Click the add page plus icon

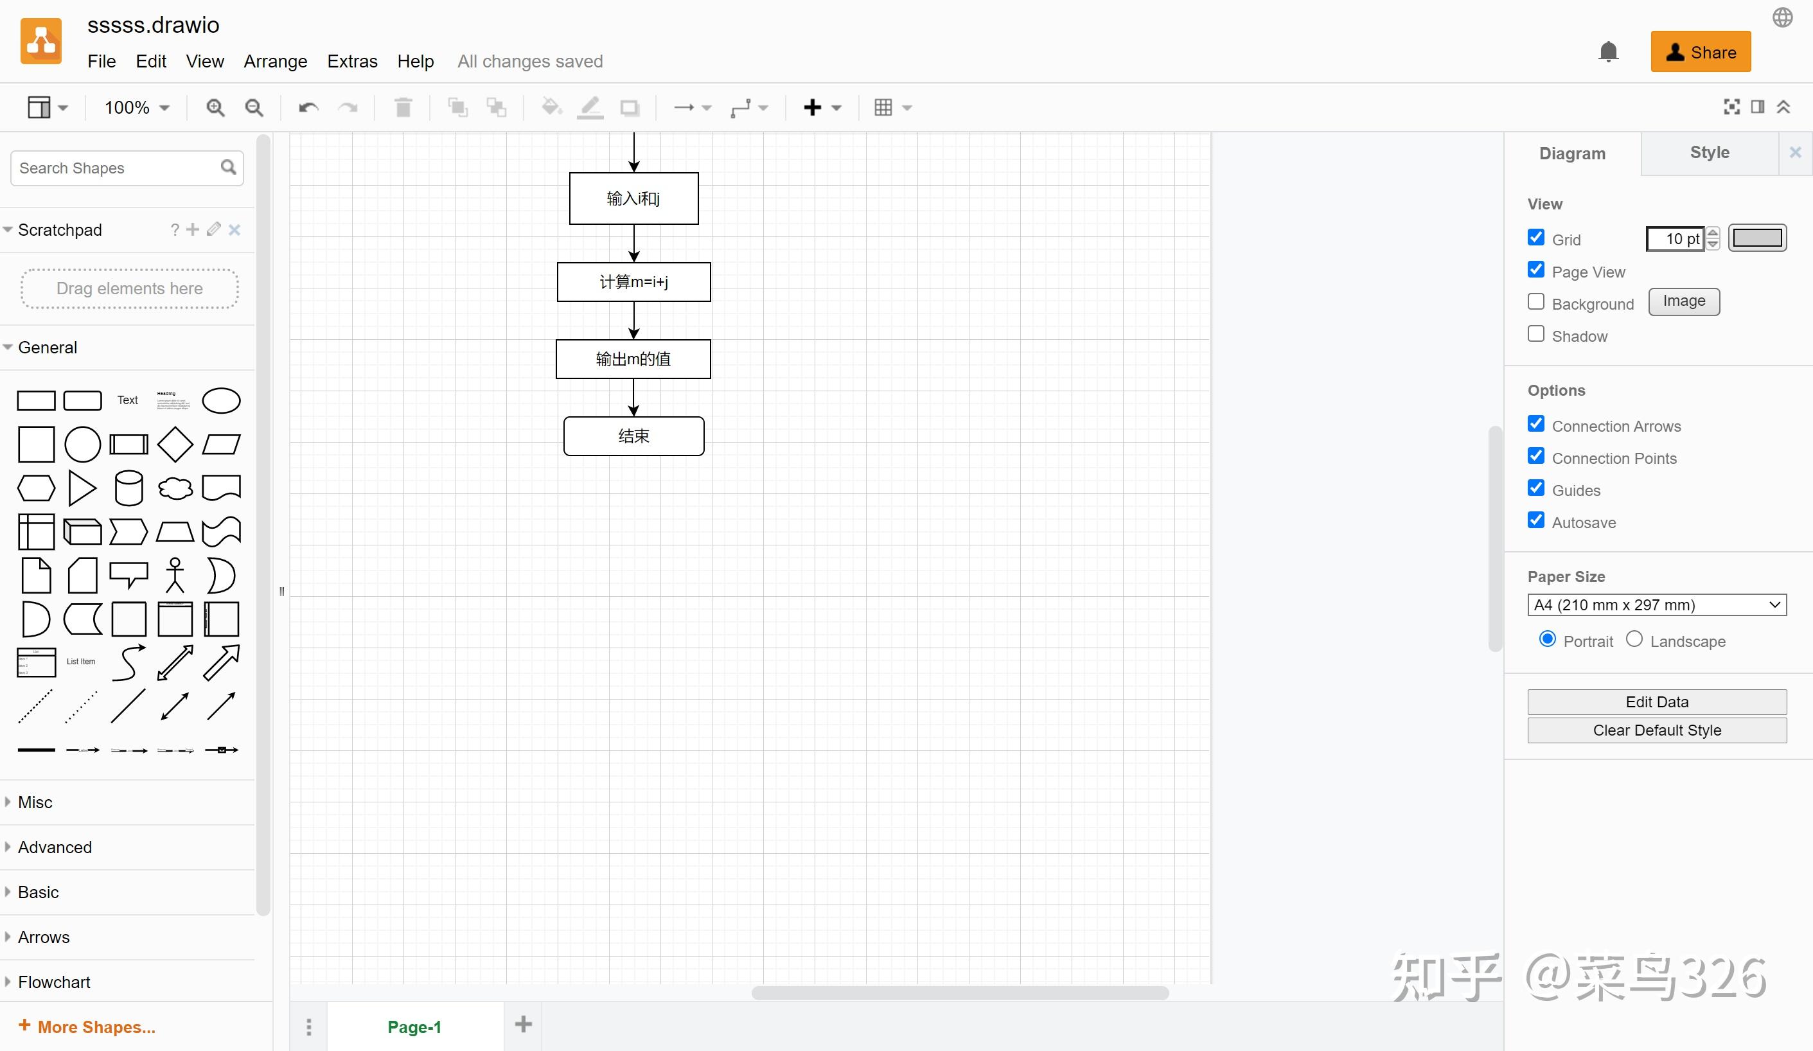click(x=523, y=1025)
